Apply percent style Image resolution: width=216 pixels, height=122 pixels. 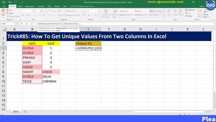[x=89, y=15]
